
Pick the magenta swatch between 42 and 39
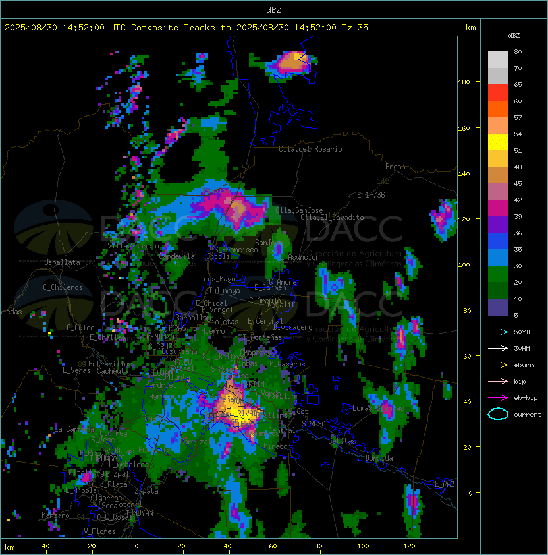pyautogui.click(x=498, y=208)
